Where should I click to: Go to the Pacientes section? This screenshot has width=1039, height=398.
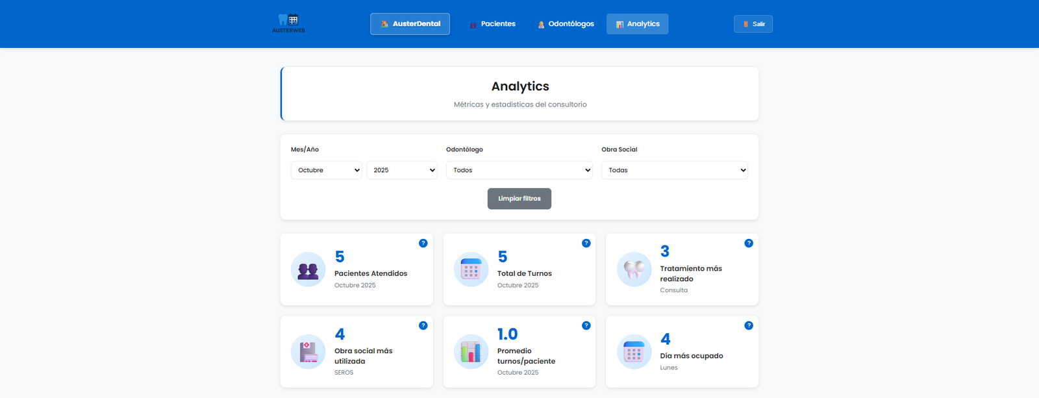coord(493,24)
